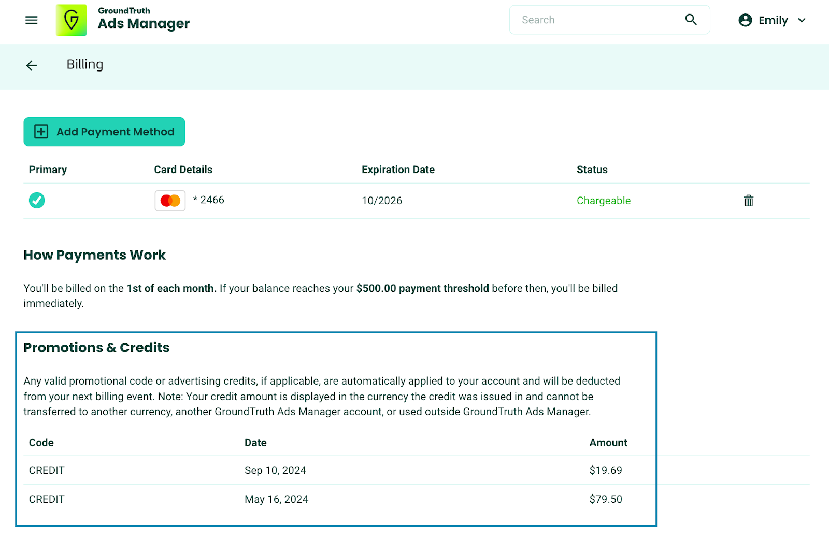
Task: Click the Amount column header
Action: pyautogui.click(x=608, y=443)
